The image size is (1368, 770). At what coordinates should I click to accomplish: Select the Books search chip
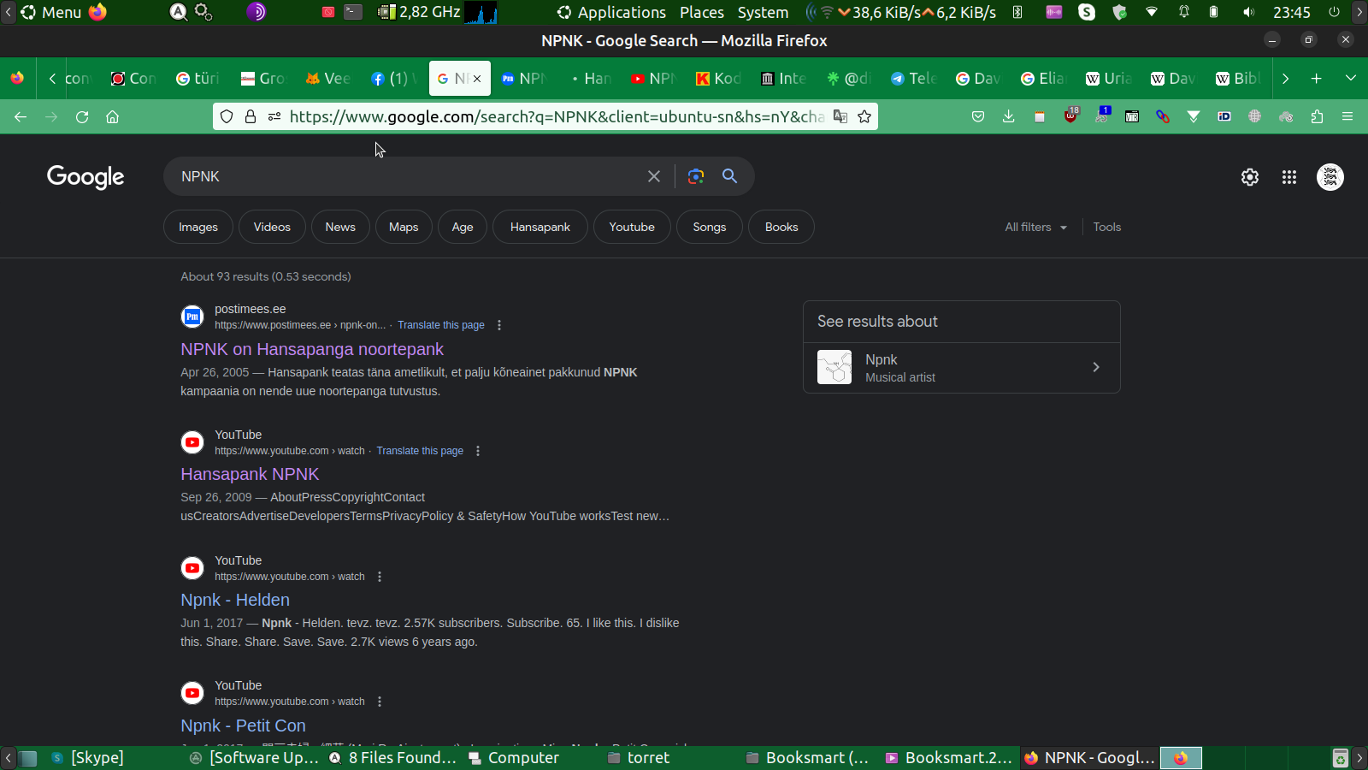781,227
